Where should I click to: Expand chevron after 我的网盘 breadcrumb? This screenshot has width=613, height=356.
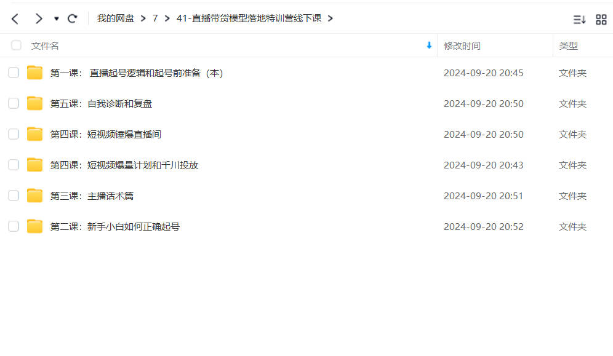pos(143,18)
